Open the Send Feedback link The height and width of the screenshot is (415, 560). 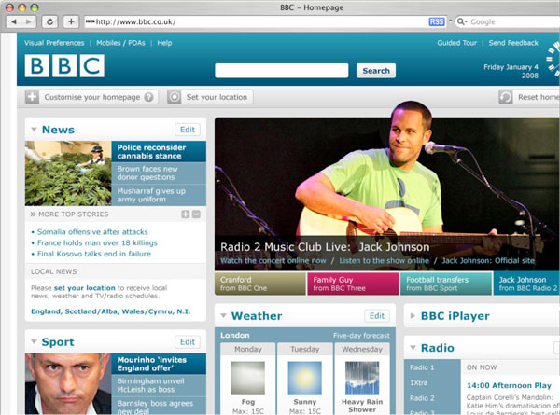pyautogui.click(x=513, y=43)
